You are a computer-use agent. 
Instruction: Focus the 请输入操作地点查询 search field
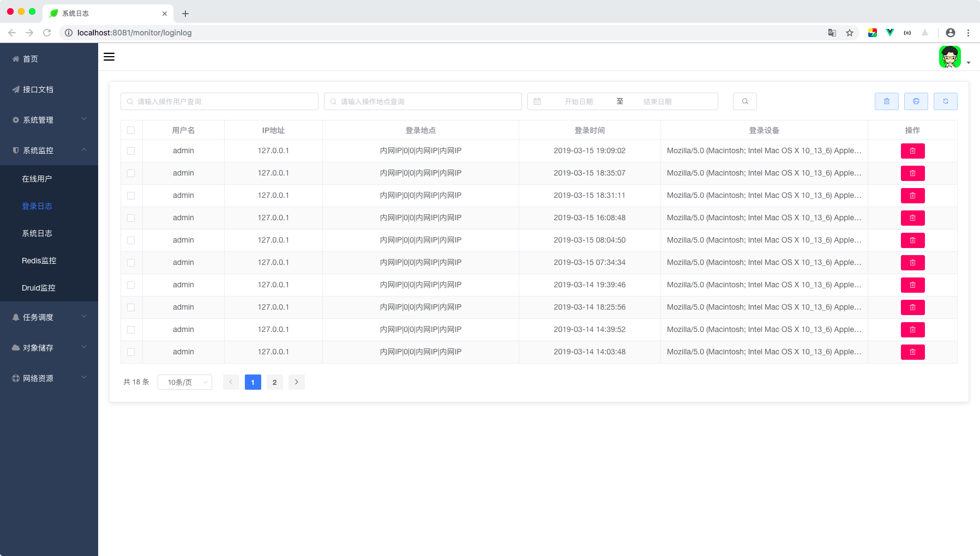423,101
